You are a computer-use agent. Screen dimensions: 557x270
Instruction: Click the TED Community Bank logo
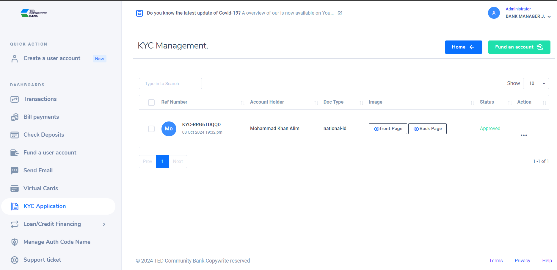(x=34, y=13)
